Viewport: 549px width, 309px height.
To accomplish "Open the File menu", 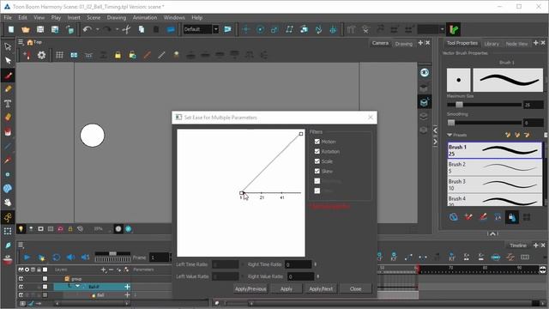I will point(8,17).
